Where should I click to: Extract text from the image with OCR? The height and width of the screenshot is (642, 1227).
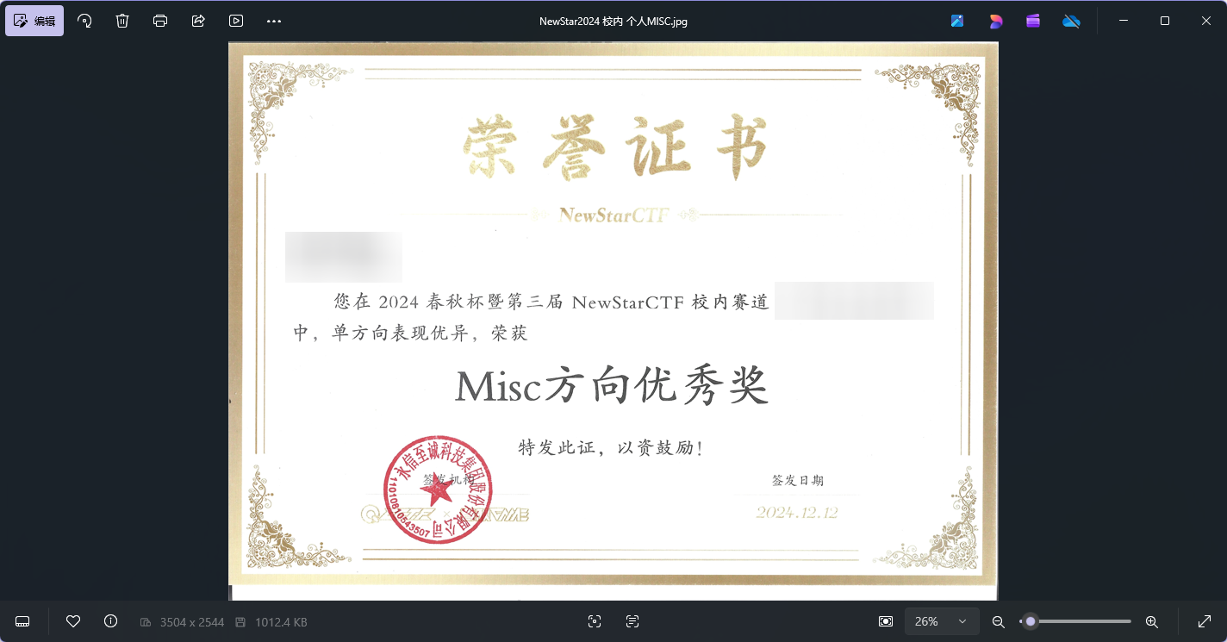click(x=632, y=621)
